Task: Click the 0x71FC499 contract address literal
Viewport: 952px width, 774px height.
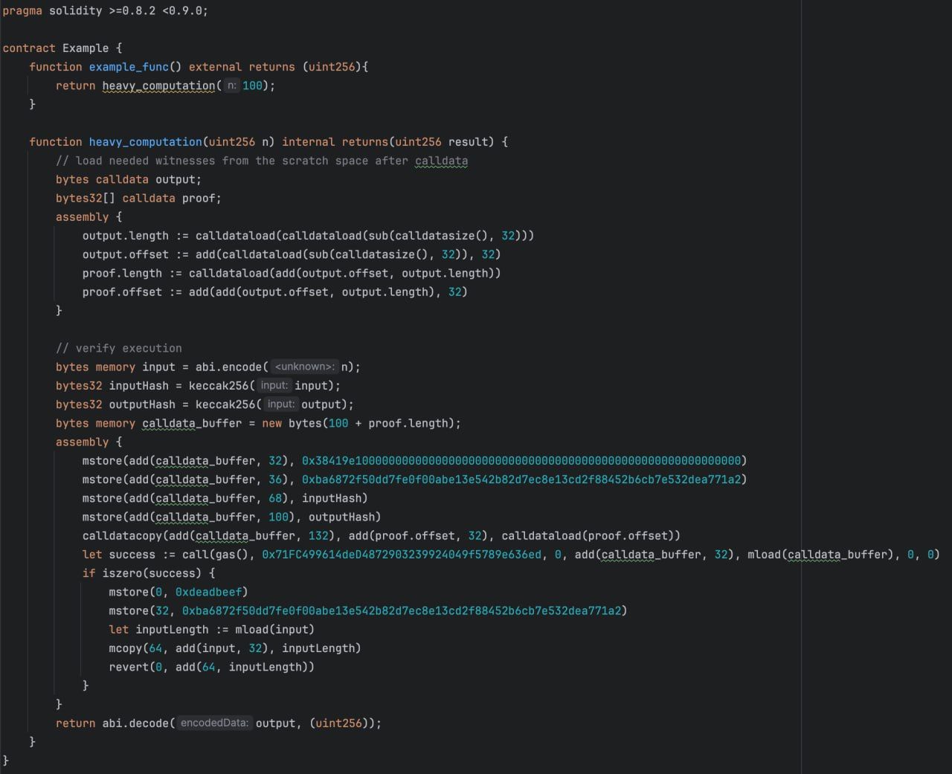Action: point(402,555)
